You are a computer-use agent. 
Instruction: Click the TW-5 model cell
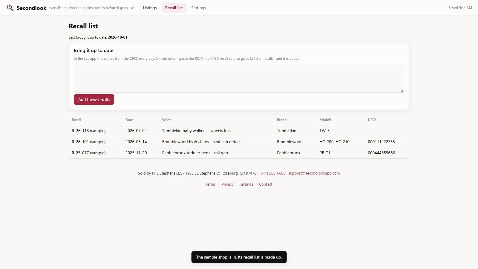coord(324,131)
